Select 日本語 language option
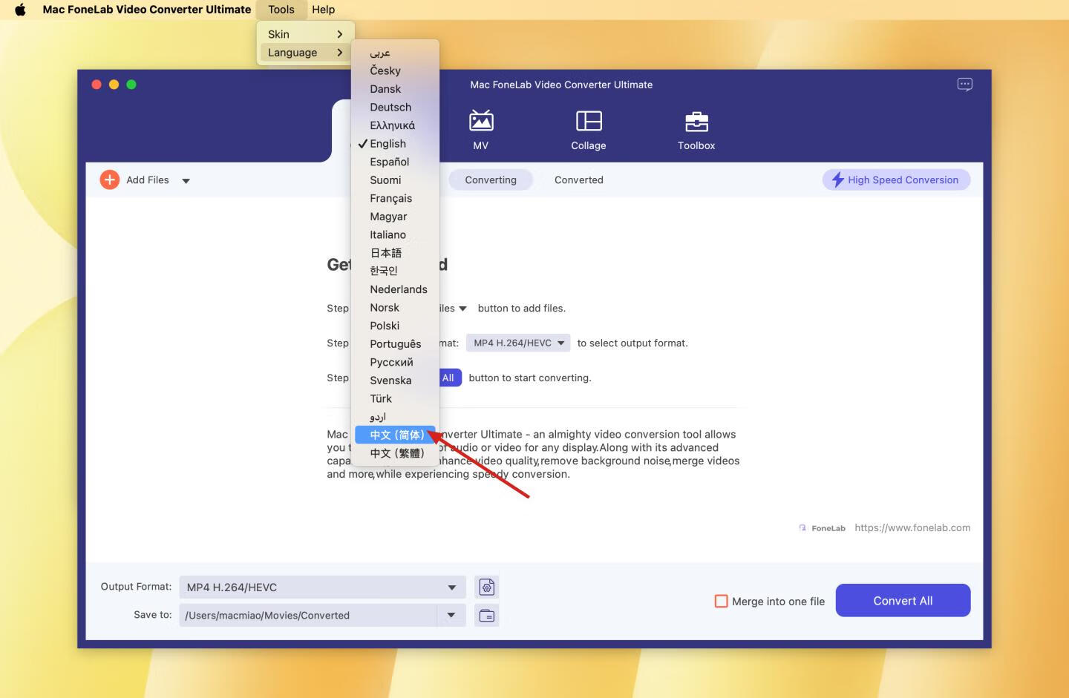The height and width of the screenshot is (698, 1069). [x=395, y=253]
